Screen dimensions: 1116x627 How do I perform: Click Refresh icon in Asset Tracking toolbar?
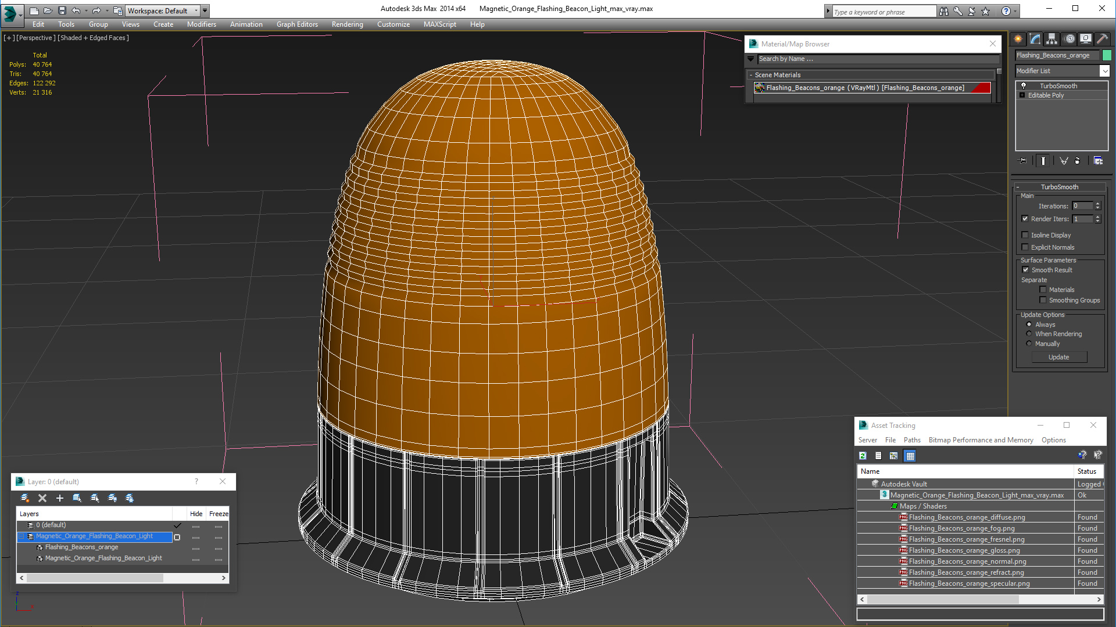[x=863, y=456]
